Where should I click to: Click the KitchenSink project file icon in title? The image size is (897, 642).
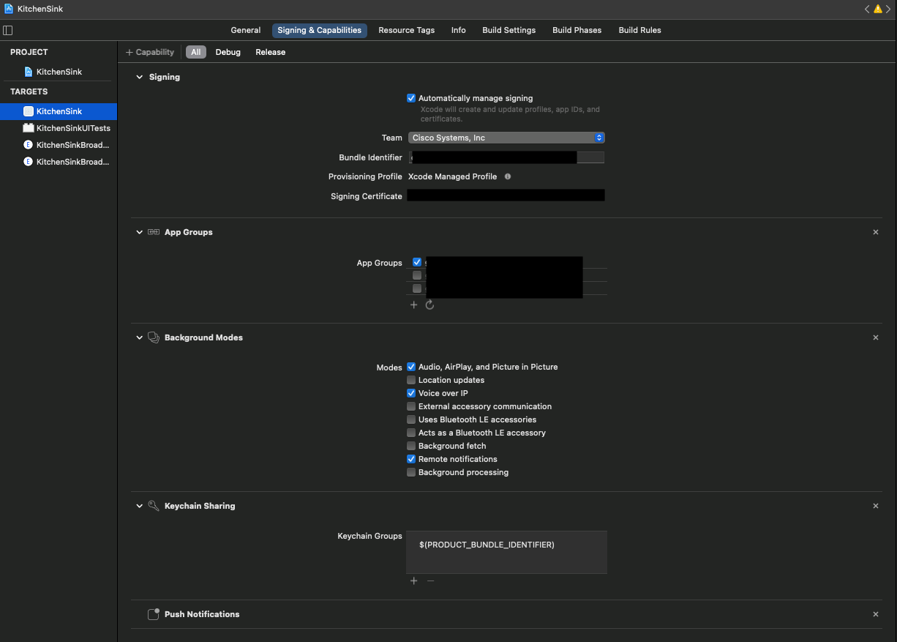pyautogui.click(x=8, y=9)
